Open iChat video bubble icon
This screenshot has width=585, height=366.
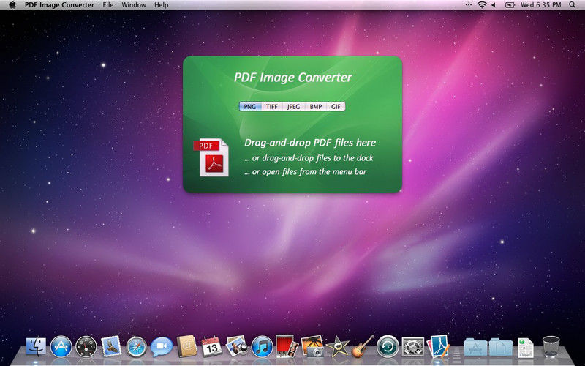coord(162,346)
